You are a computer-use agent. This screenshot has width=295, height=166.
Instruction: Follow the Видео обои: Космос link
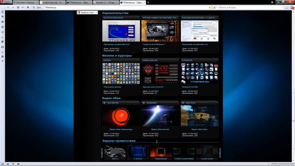(x=160, y=129)
